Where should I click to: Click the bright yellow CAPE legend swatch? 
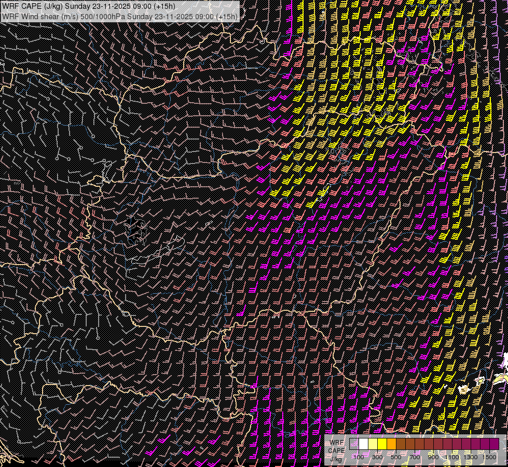(382, 444)
